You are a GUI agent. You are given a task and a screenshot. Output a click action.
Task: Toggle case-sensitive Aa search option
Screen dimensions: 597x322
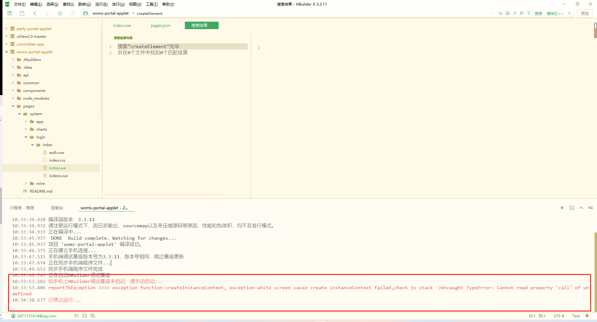[500, 13]
